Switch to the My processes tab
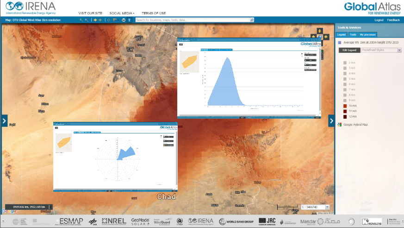Screen dimensions: 404x228 tap(368, 35)
